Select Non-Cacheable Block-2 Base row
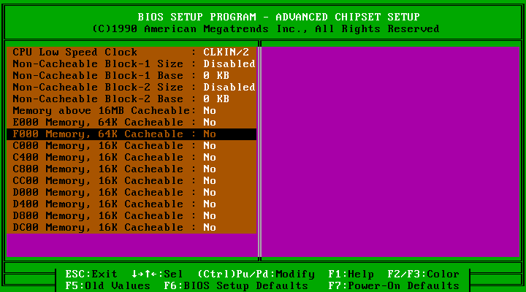 [102, 99]
